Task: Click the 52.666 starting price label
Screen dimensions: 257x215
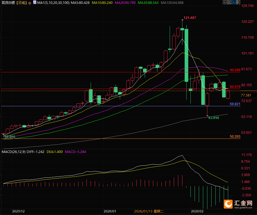Action: pyautogui.click(x=10, y=137)
